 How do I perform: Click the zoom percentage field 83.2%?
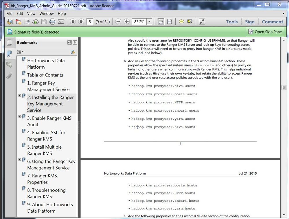(139, 22)
